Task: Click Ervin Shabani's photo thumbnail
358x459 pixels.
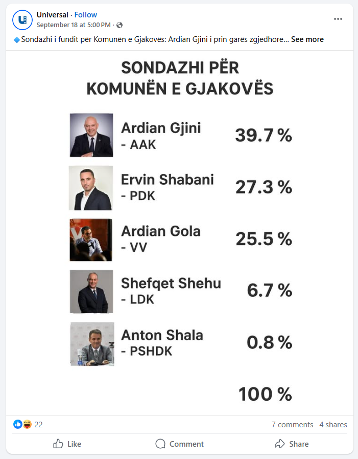Action: coord(90,188)
